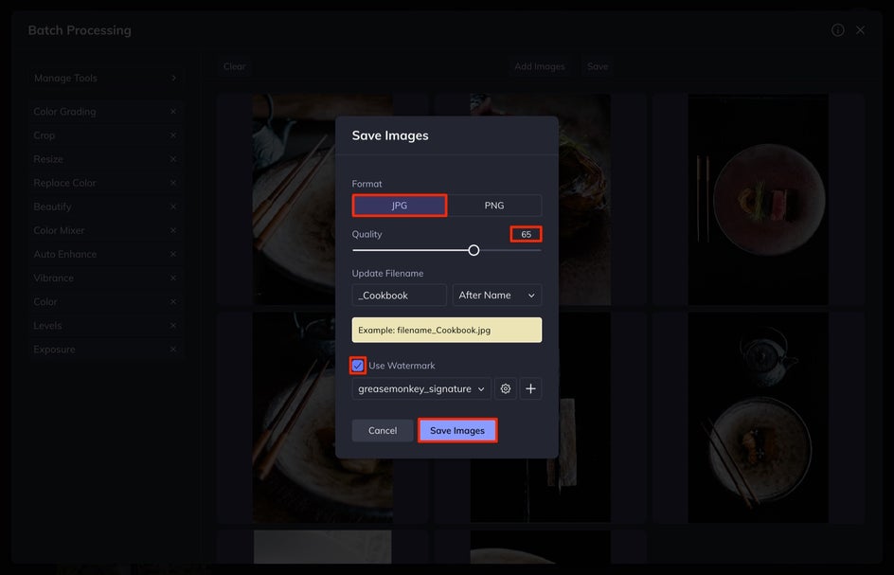The width and height of the screenshot is (894, 575).
Task: Remove the Color tool
Action: coord(173,302)
